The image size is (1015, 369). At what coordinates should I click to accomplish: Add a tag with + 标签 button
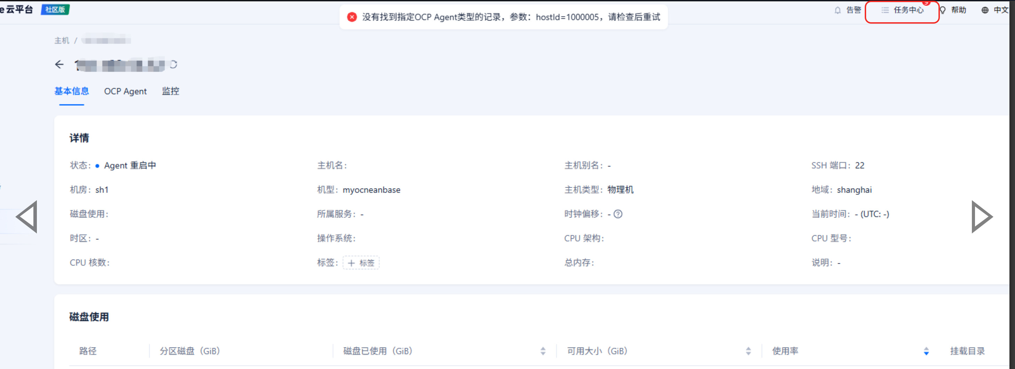[x=361, y=263]
